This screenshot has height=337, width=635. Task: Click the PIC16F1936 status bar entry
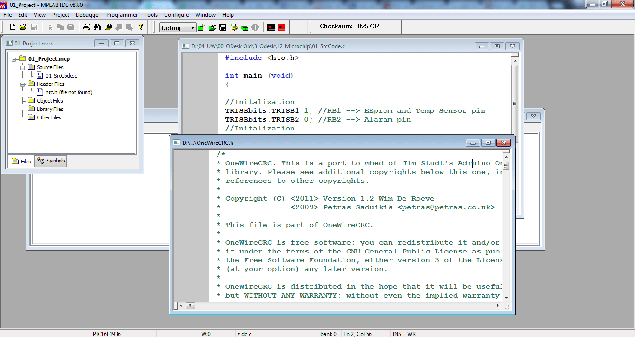coord(107,334)
